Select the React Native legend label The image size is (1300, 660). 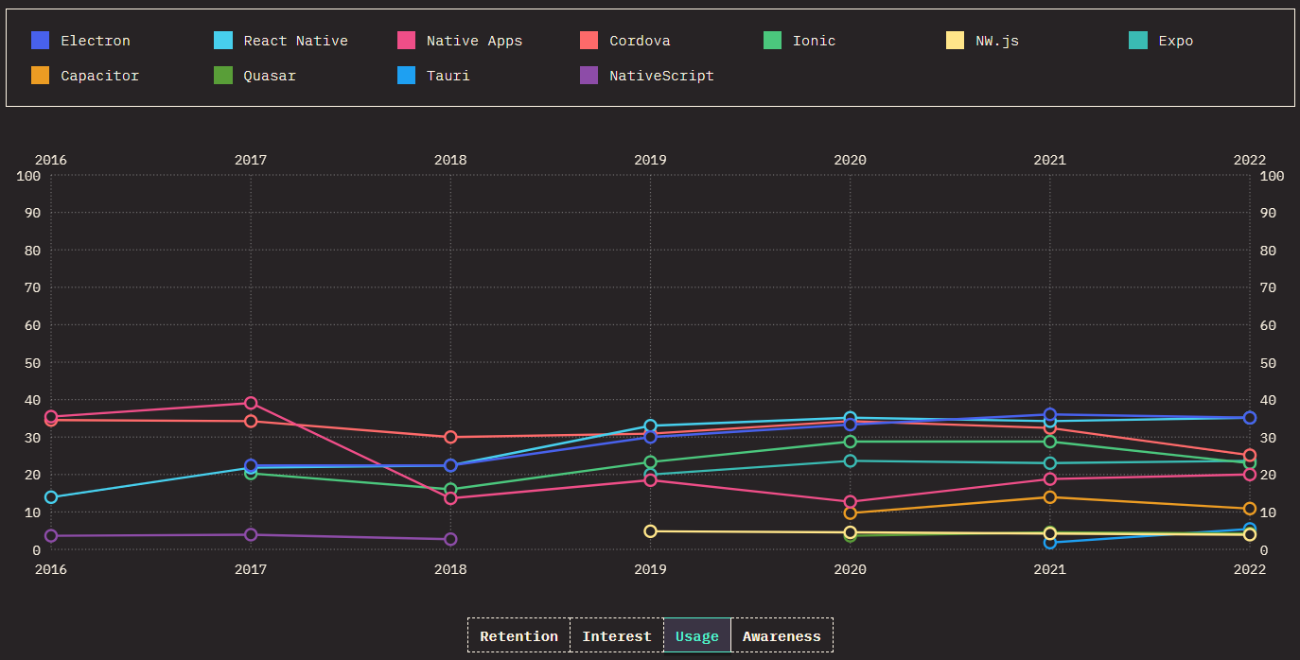click(x=295, y=41)
